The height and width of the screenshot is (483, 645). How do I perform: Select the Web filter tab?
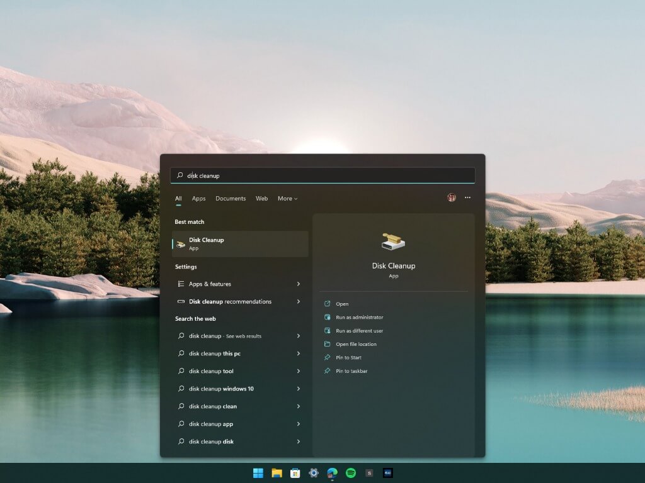261,199
